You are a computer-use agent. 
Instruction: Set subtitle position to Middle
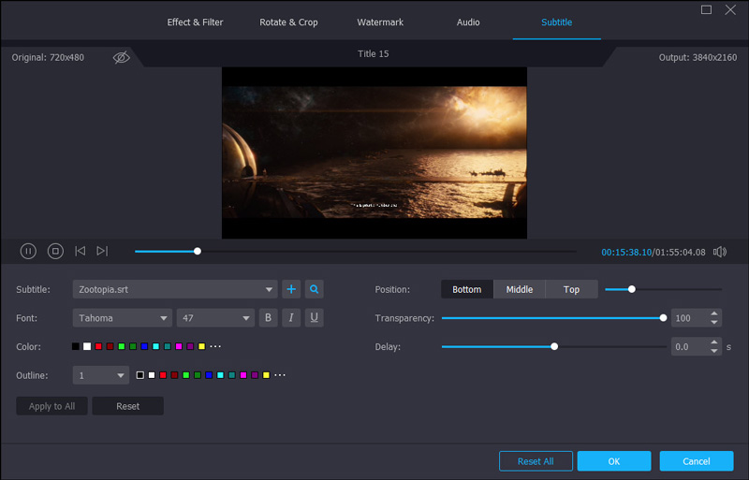click(x=520, y=289)
